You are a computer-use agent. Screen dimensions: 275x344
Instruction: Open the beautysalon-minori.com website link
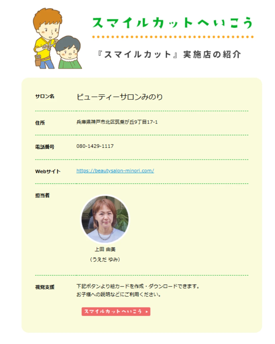[x=115, y=171]
